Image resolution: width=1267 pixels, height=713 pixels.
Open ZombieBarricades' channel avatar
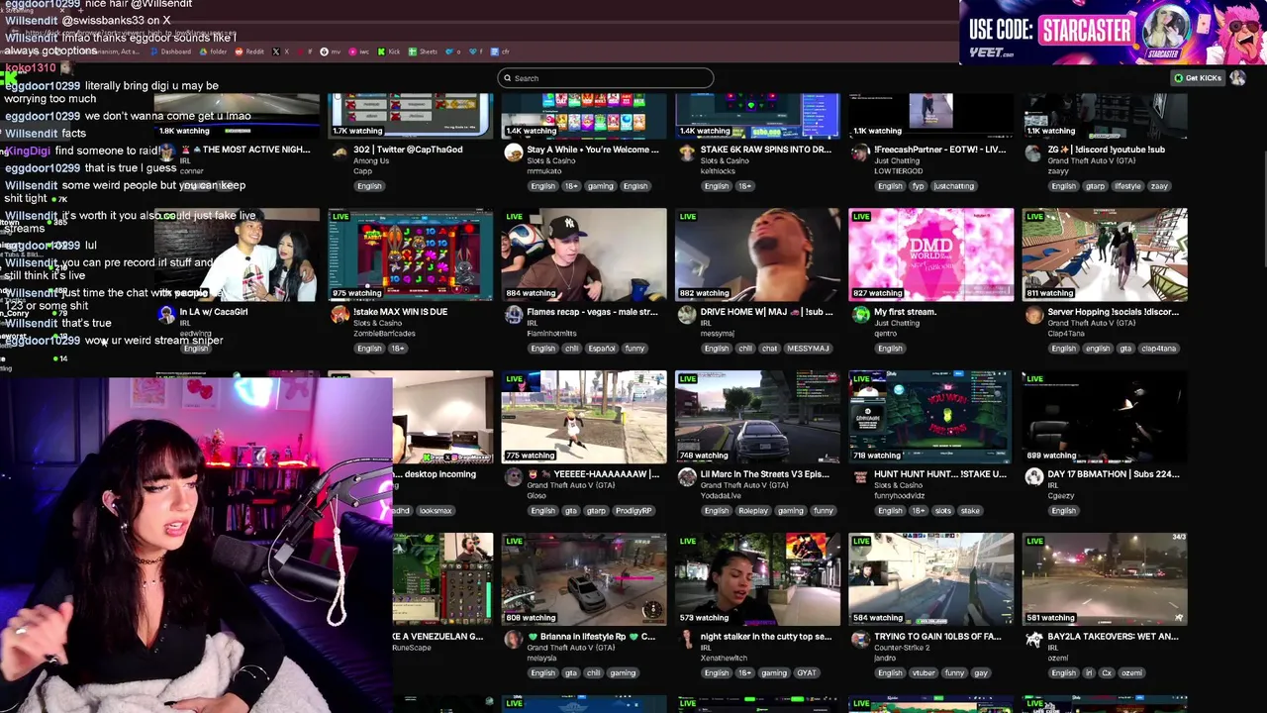[x=340, y=314]
